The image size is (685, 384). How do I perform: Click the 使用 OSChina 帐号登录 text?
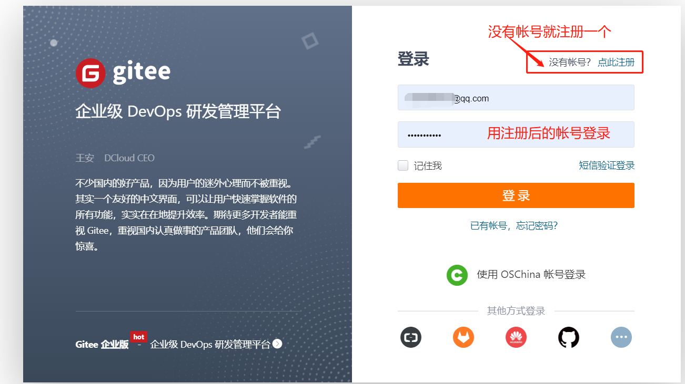point(531,275)
